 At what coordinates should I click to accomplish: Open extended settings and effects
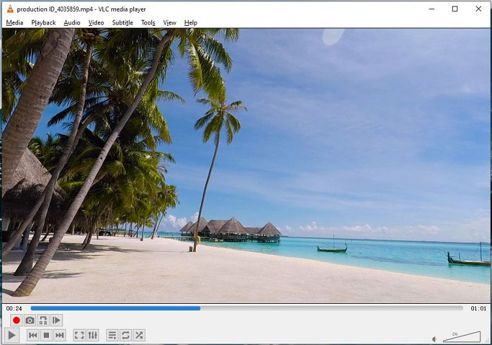pos(93,335)
